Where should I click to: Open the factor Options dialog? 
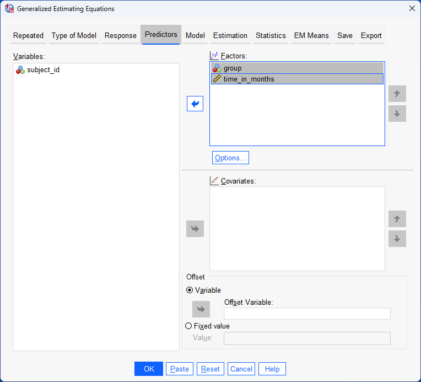pos(230,158)
